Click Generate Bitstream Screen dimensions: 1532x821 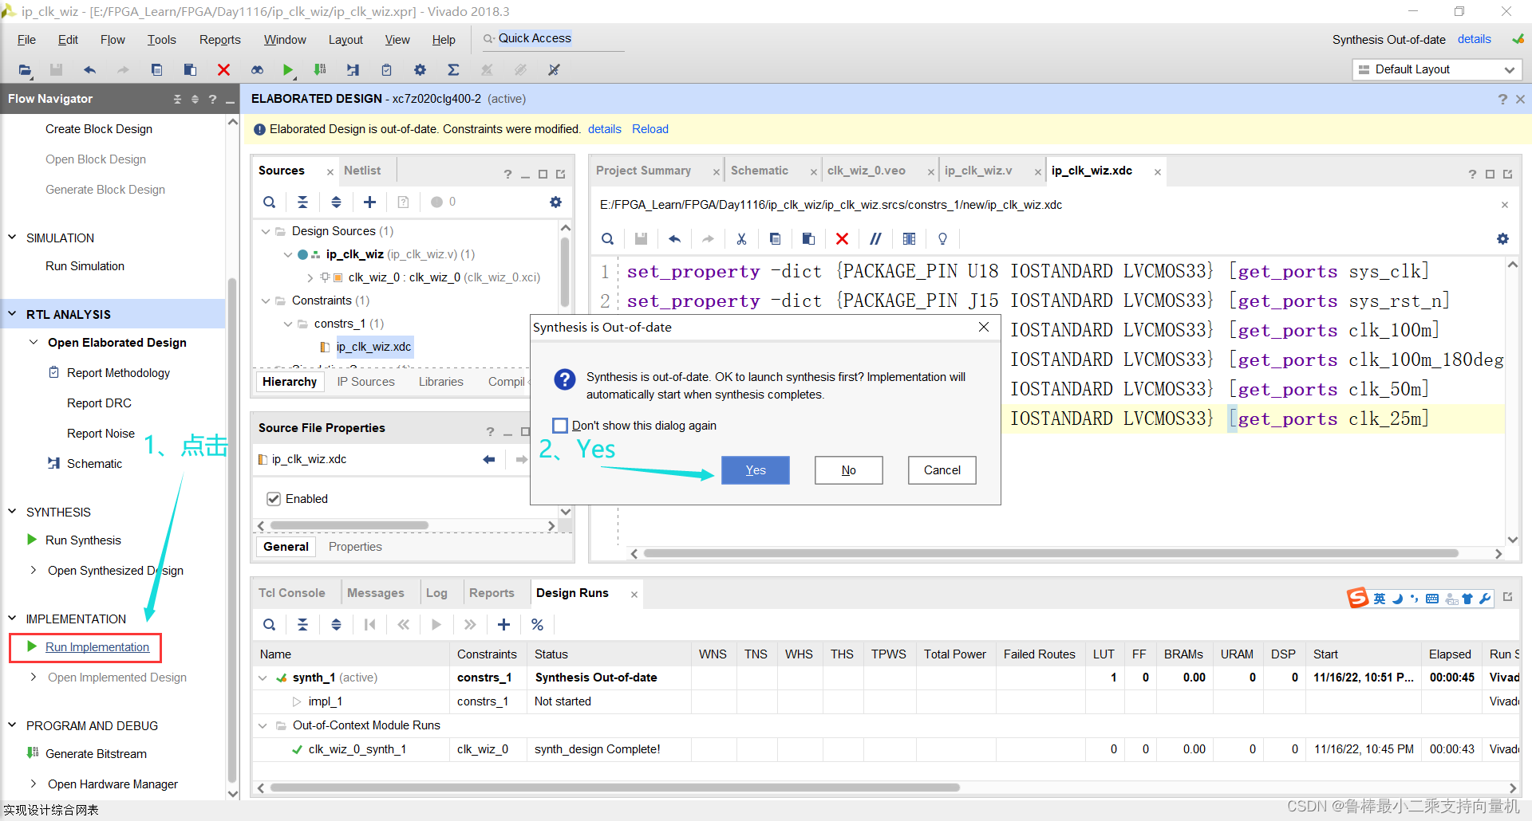[x=96, y=754]
